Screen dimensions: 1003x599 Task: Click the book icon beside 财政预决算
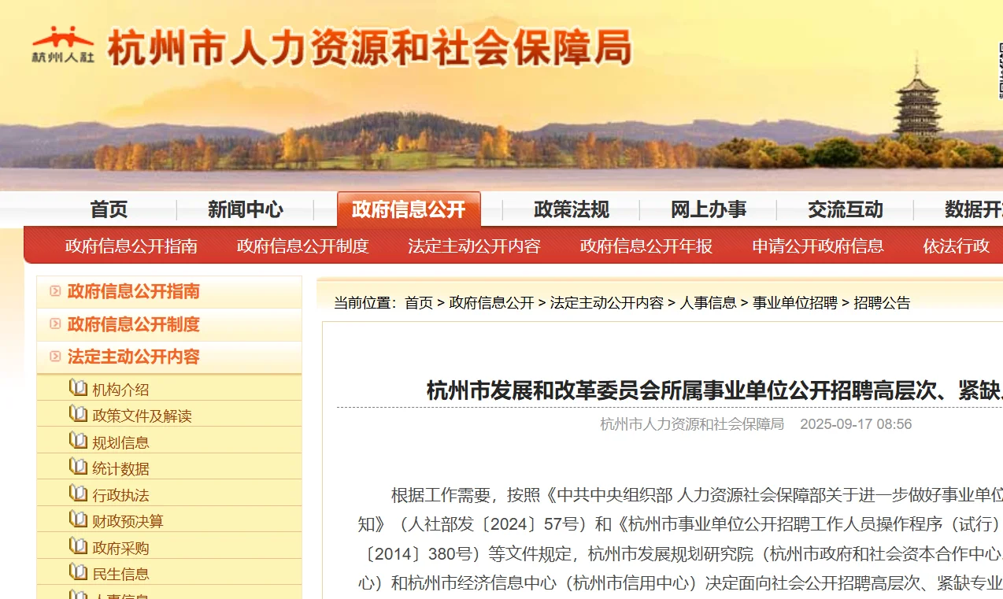78,520
